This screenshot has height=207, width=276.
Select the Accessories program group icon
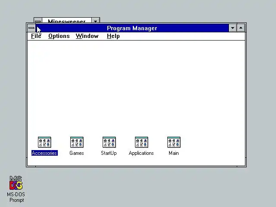point(44,142)
